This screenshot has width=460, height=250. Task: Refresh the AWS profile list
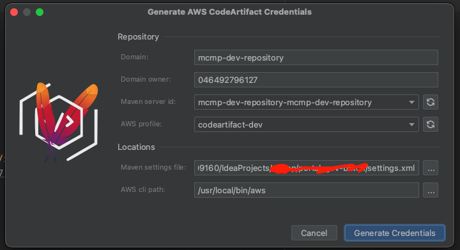[431, 124]
